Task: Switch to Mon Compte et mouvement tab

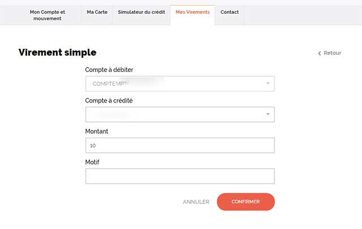Action: coord(48,15)
